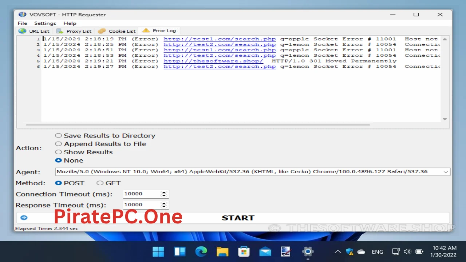The image size is (466, 262).
Task: Expand the Agent dropdown arrow
Action: coord(446,172)
